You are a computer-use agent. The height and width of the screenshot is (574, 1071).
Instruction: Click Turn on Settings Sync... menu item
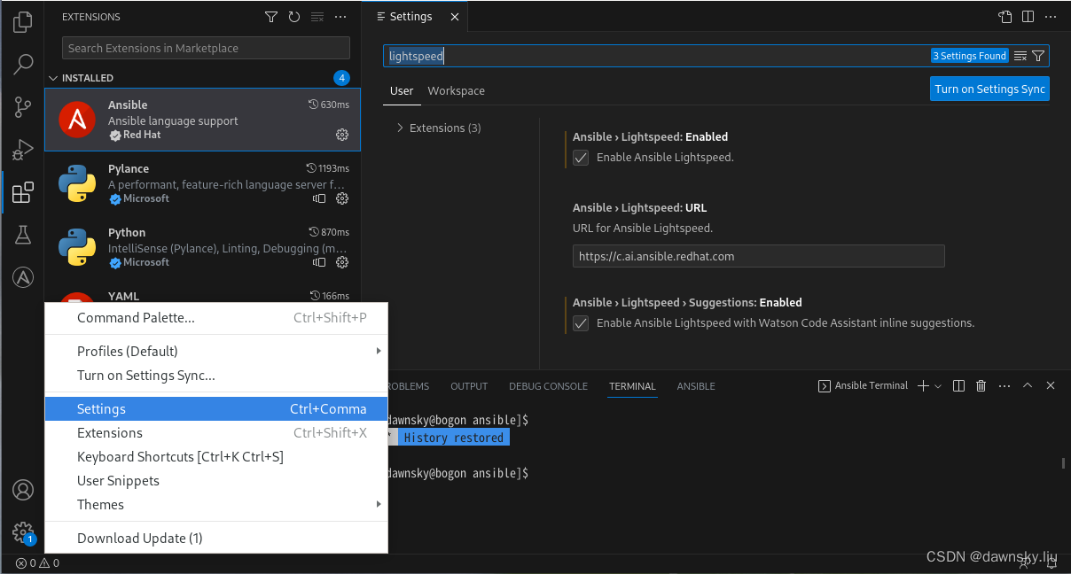pyautogui.click(x=216, y=376)
